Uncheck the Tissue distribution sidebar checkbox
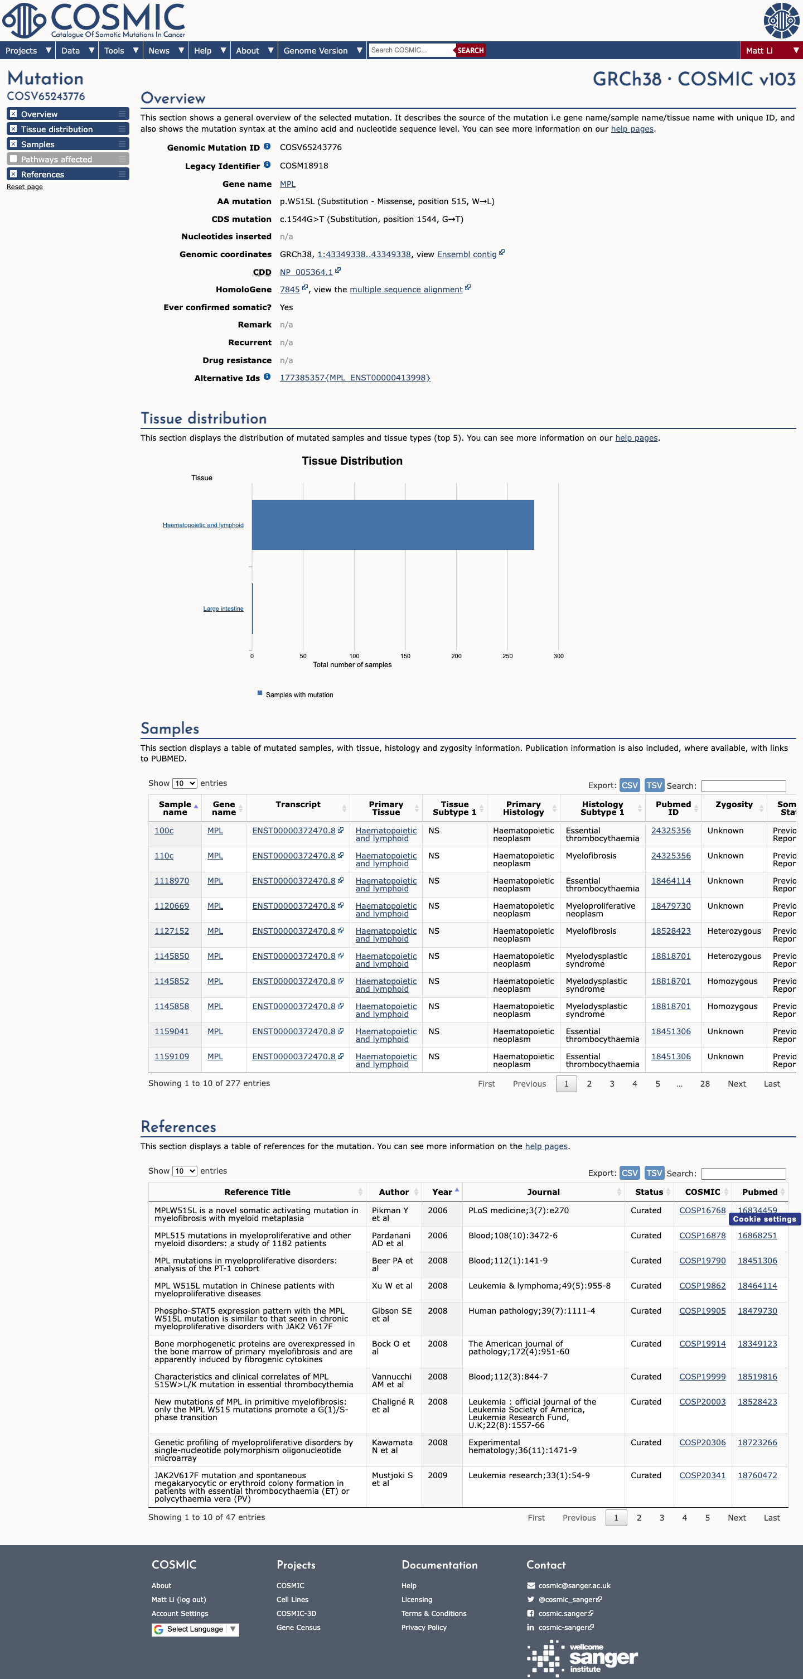Image resolution: width=803 pixels, height=1679 pixels. pyautogui.click(x=13, y=129)
